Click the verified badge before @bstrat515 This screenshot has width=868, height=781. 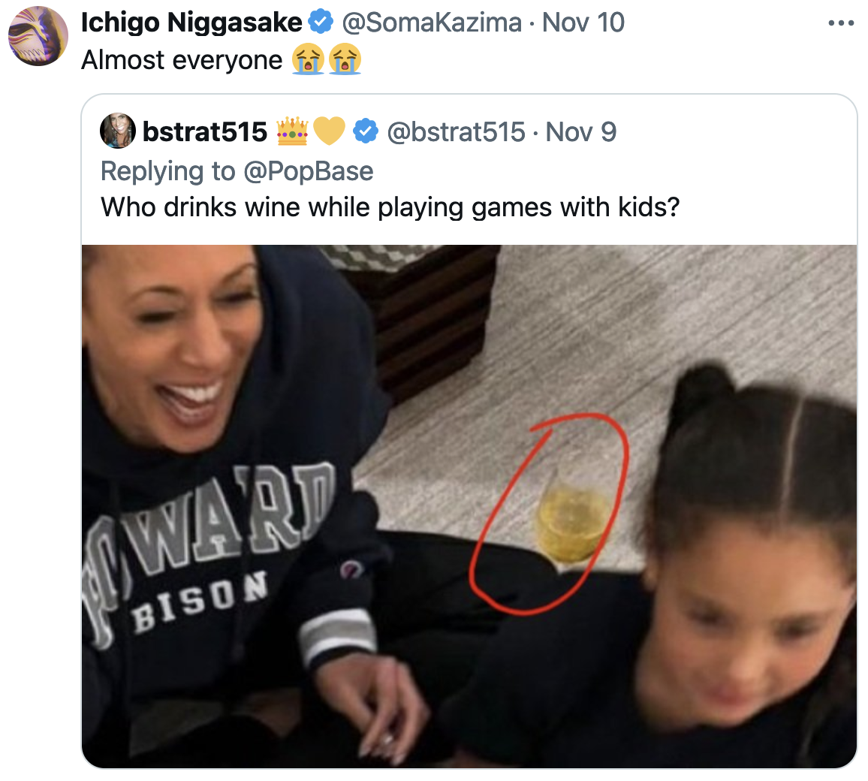[x=366, y=132]
